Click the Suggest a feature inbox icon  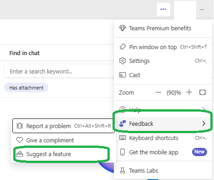point(20,154)
